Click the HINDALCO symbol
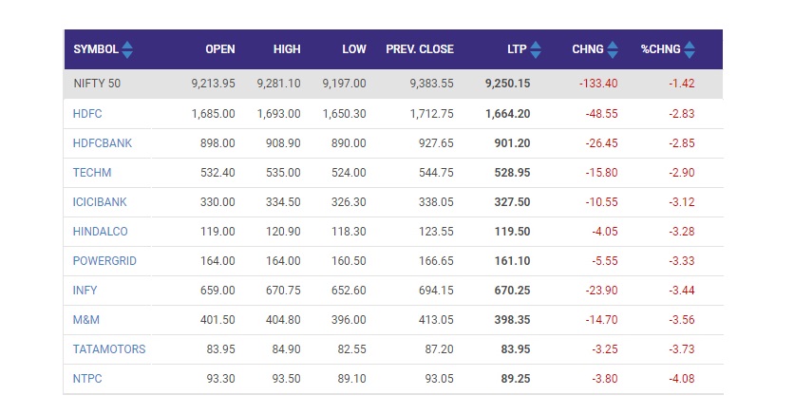The image size is (794, 414). (101, 232)
